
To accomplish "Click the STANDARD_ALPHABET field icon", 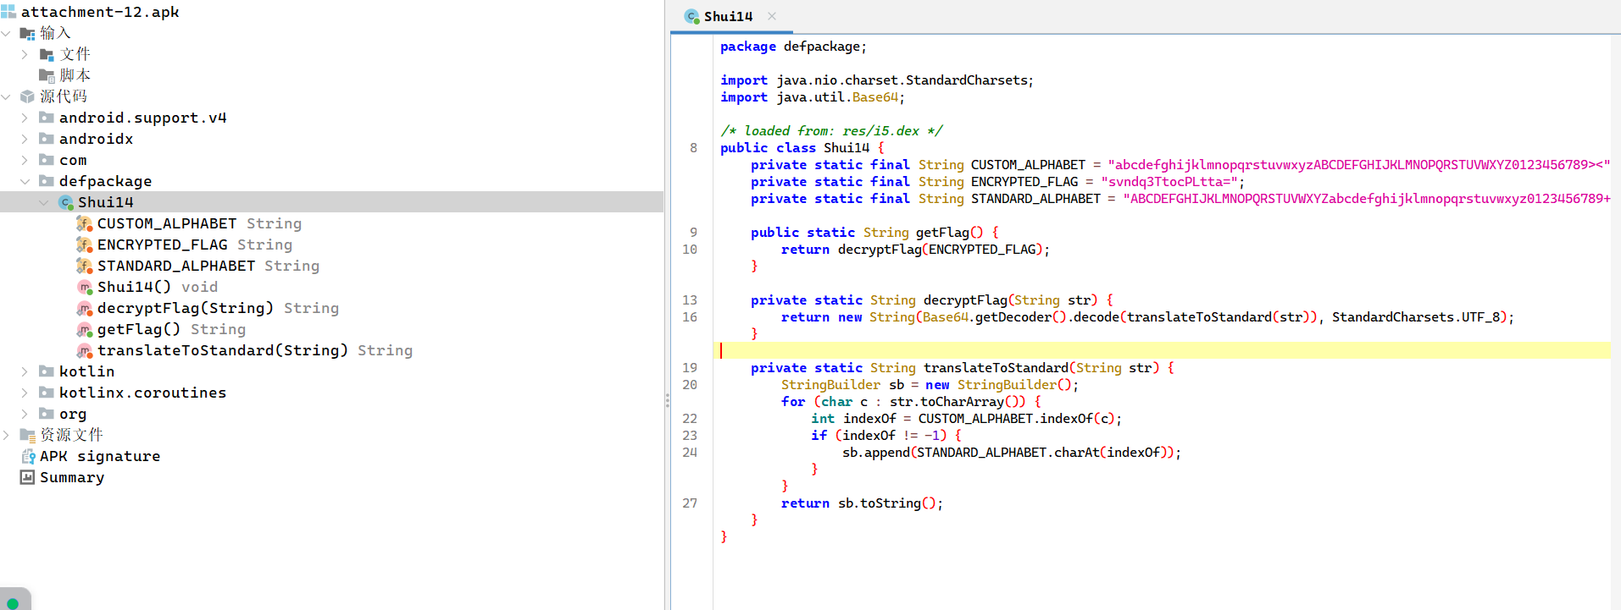I will tap(85, 266).
